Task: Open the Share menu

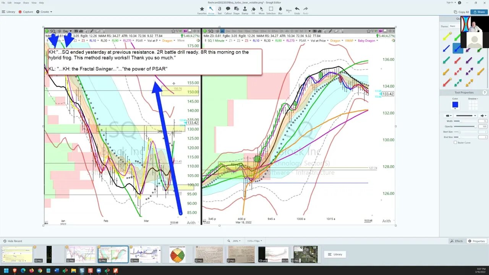Action: point(26,3)
